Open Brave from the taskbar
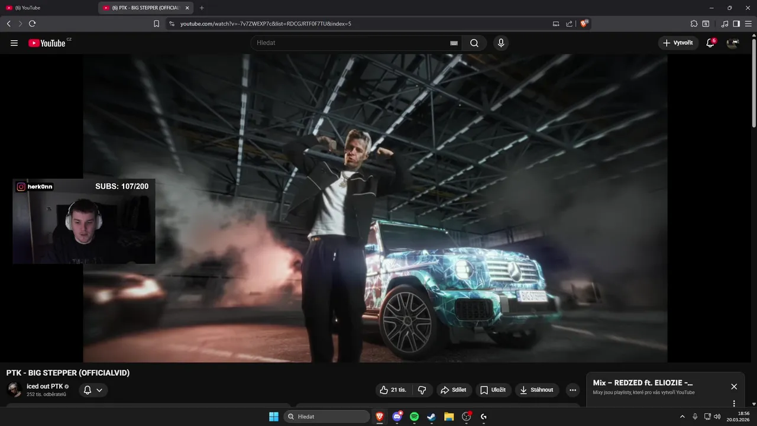This screenshot has height=426, width=757. [x=380, y=417]
